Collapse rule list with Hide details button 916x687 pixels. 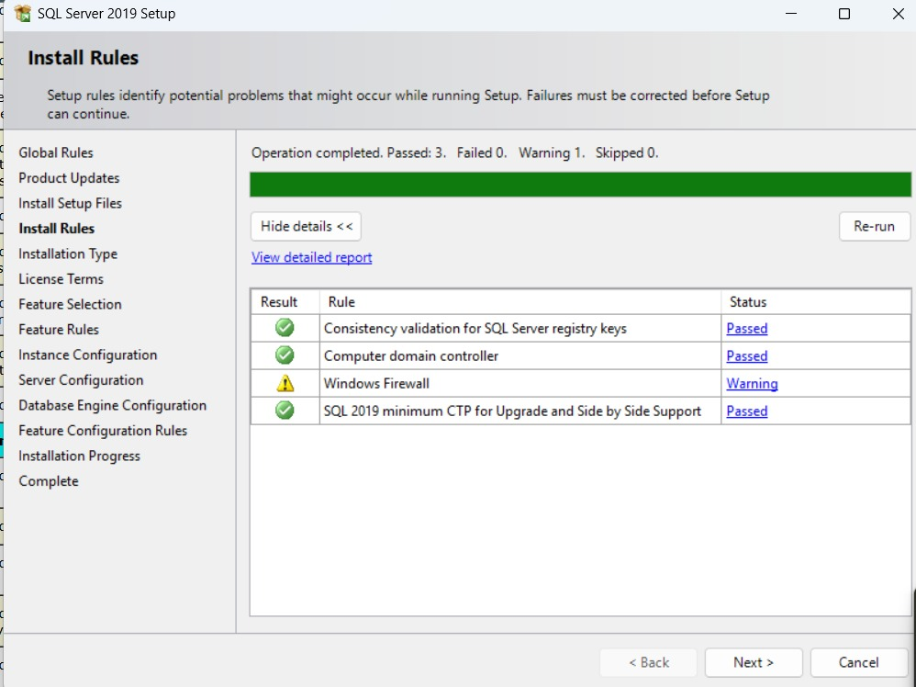(x=307, y=226)
